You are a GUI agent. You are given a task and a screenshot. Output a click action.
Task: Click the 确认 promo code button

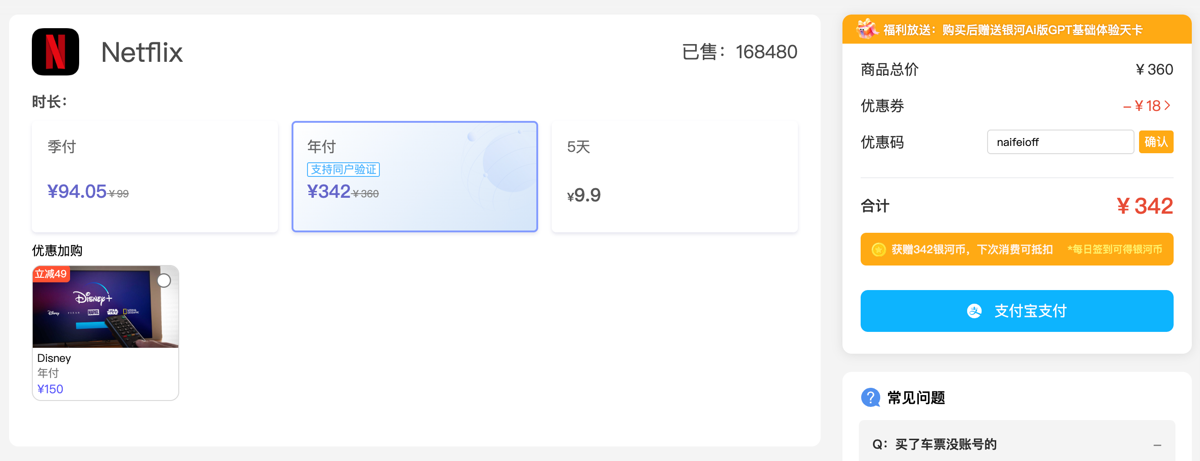click(1156, 141)
